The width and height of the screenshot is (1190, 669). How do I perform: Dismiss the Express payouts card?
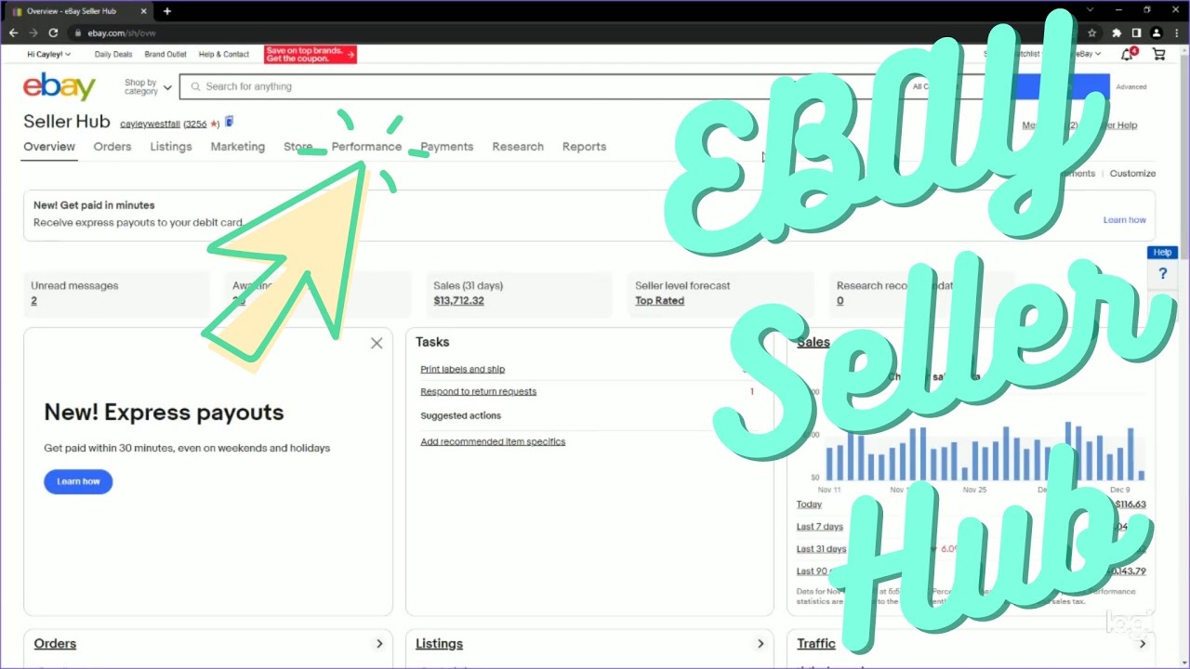tap(377, 343)
